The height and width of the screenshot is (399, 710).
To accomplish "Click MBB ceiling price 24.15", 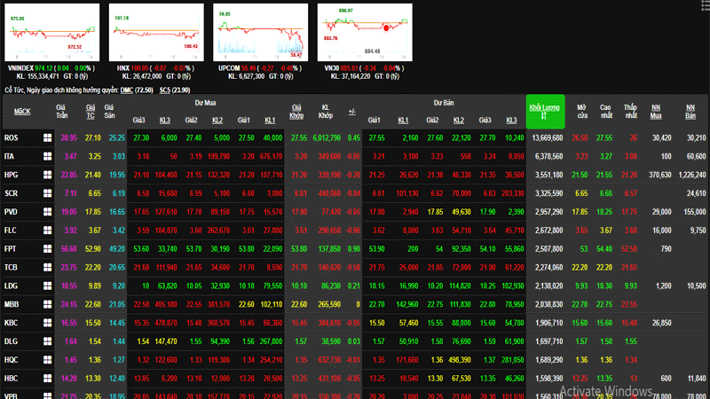I will [x=69, y=305].
